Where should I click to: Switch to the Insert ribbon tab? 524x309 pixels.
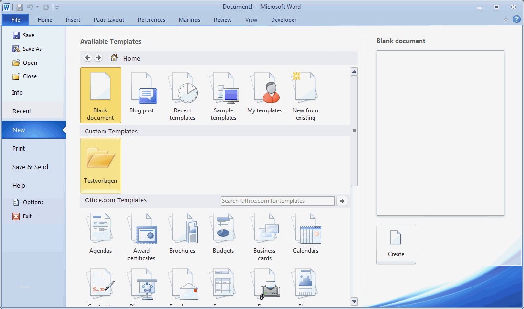[x=73, y=20]
